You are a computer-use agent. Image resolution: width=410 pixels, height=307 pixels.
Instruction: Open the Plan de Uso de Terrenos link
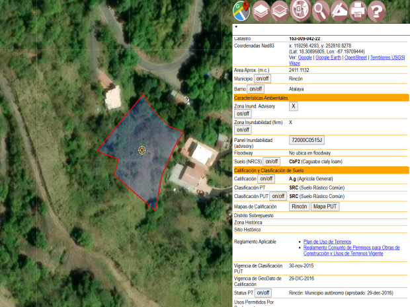pos(327,242)
